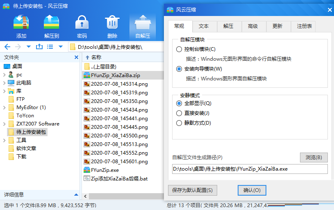Select file 2020-07-08_145500.png
334x210 pixels.
point(119,136)
